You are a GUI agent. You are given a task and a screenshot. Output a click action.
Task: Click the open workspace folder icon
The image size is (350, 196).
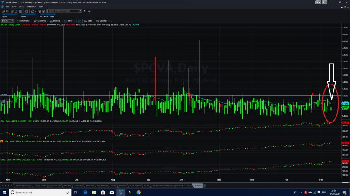click(12, 11)
